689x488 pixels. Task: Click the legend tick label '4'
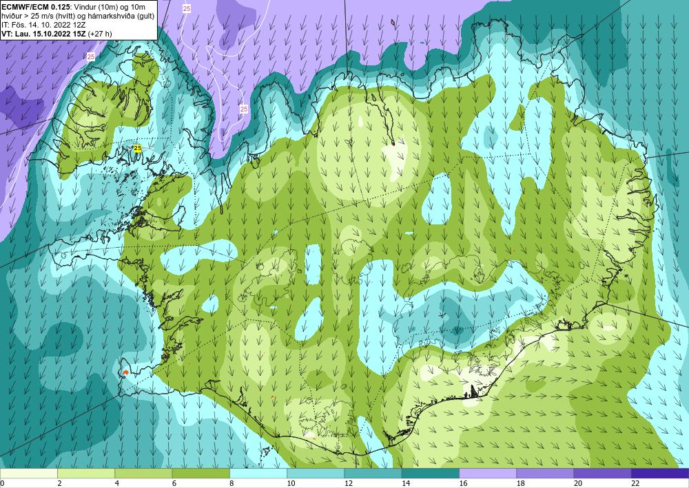click(x=117, y=483)
